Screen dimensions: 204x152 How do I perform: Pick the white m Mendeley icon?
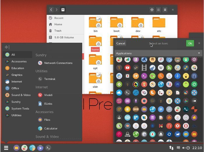127,76
